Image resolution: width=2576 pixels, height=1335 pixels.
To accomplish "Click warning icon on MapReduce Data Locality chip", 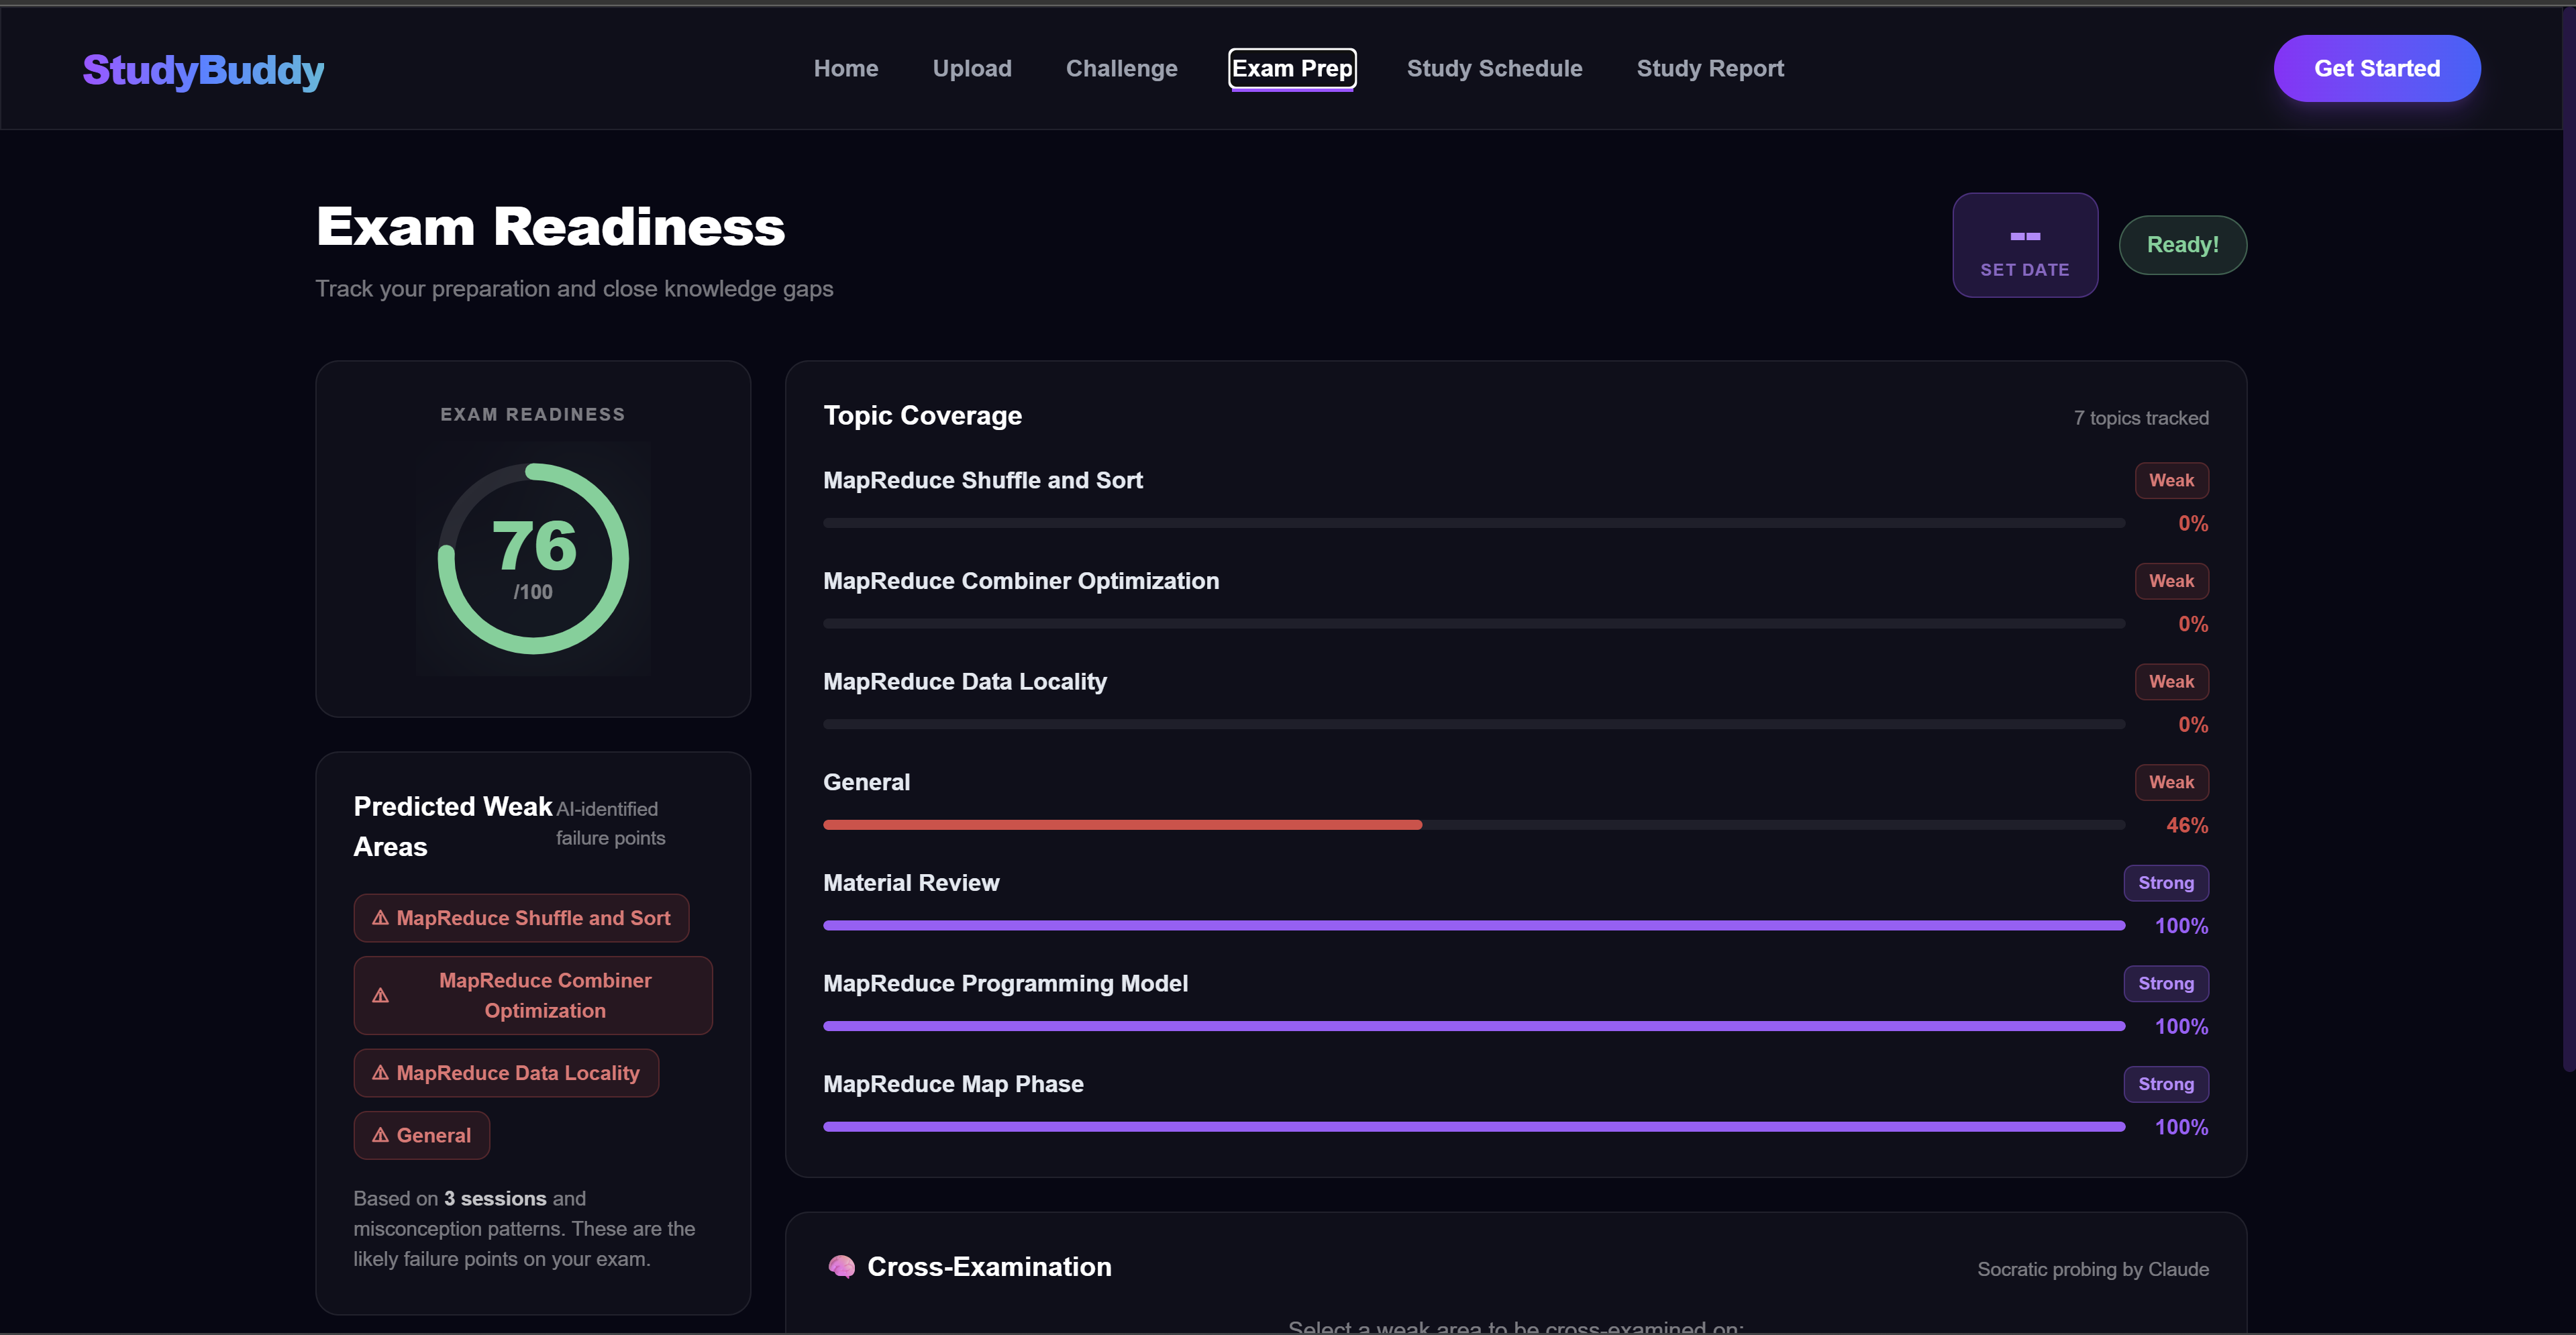I will click(x=380, y=1073).
